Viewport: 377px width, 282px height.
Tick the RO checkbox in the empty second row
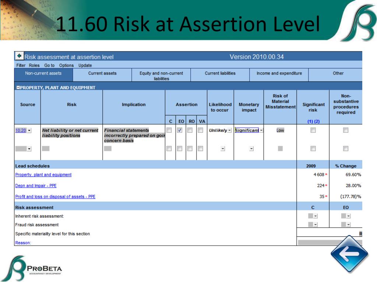coord(190,148)
